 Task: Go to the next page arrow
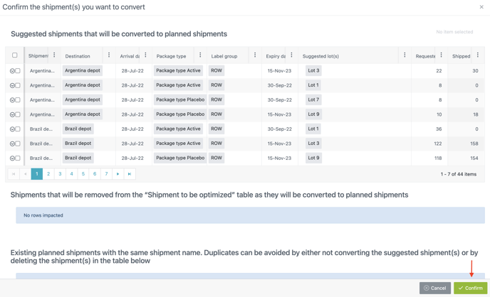point(118,174)
